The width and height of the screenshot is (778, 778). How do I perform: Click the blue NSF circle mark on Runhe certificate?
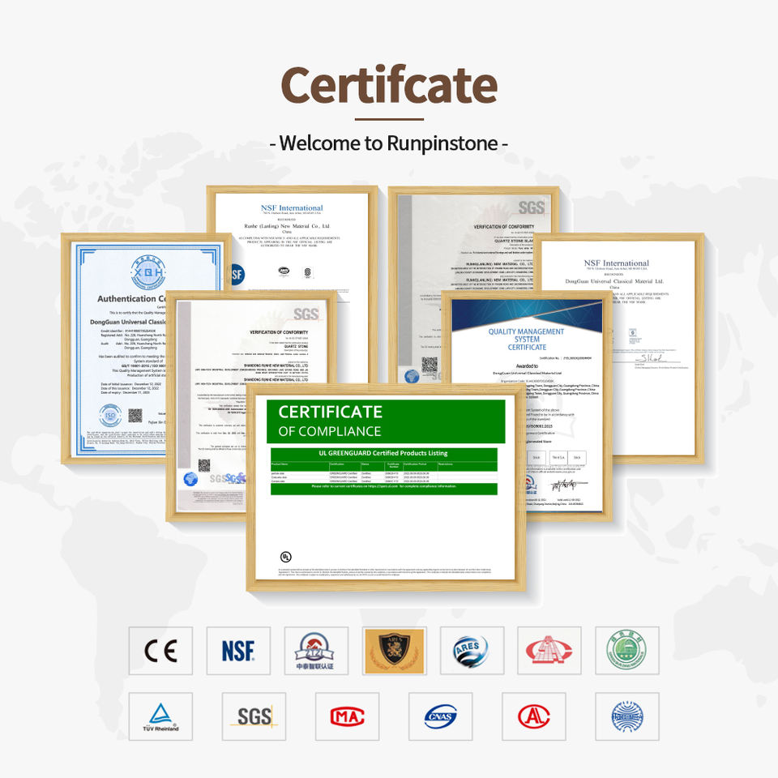point(237,275)
